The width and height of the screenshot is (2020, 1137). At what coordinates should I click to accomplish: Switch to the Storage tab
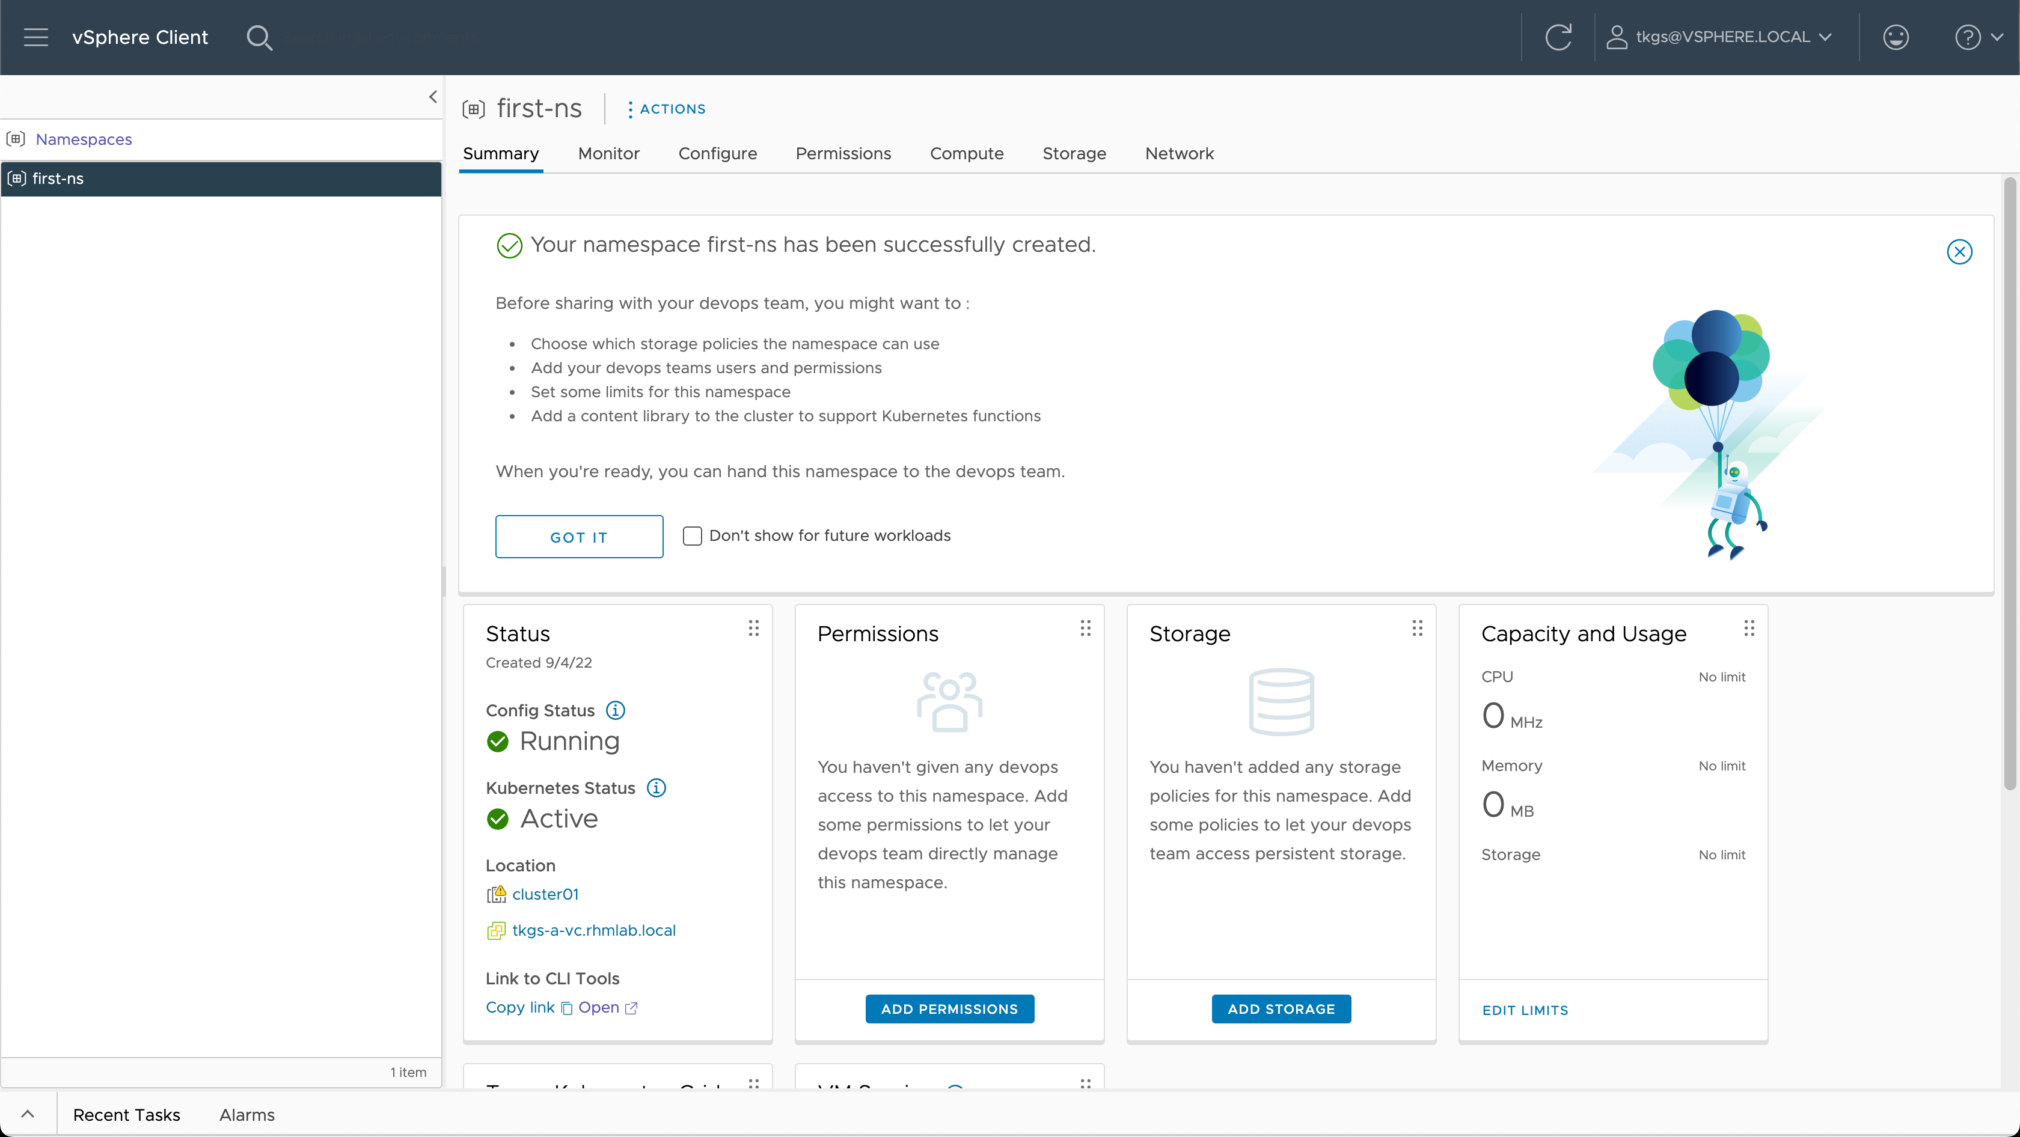point(1074,154)
